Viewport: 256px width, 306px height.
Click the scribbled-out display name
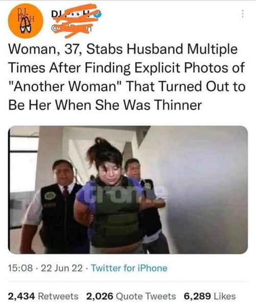tap(74, 14)
